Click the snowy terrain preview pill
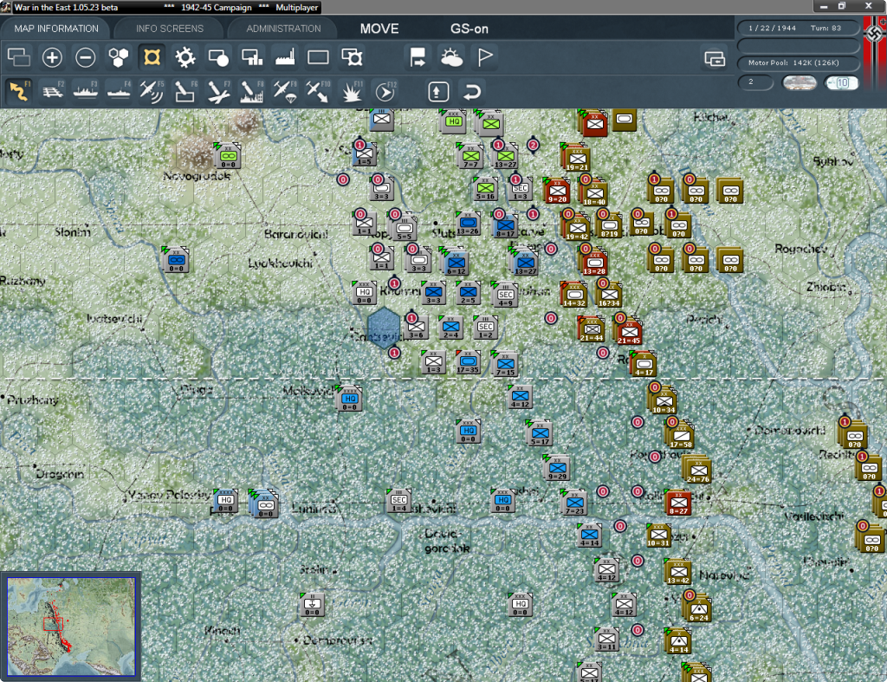Viewport: 887px width, 682px height. (799, 82)
